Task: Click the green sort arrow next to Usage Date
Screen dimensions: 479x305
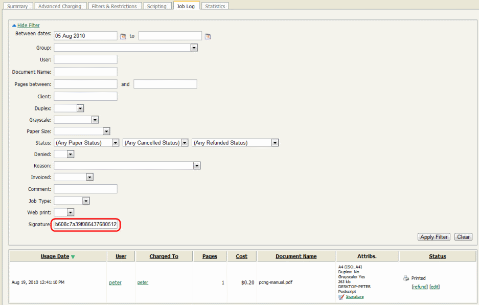Action: coord(73,257)
